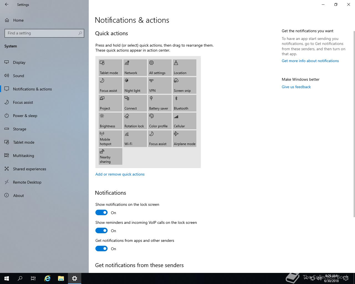Select the Network quick action tile
Viewport: 355px width, 284px height.
click(135, 68)
